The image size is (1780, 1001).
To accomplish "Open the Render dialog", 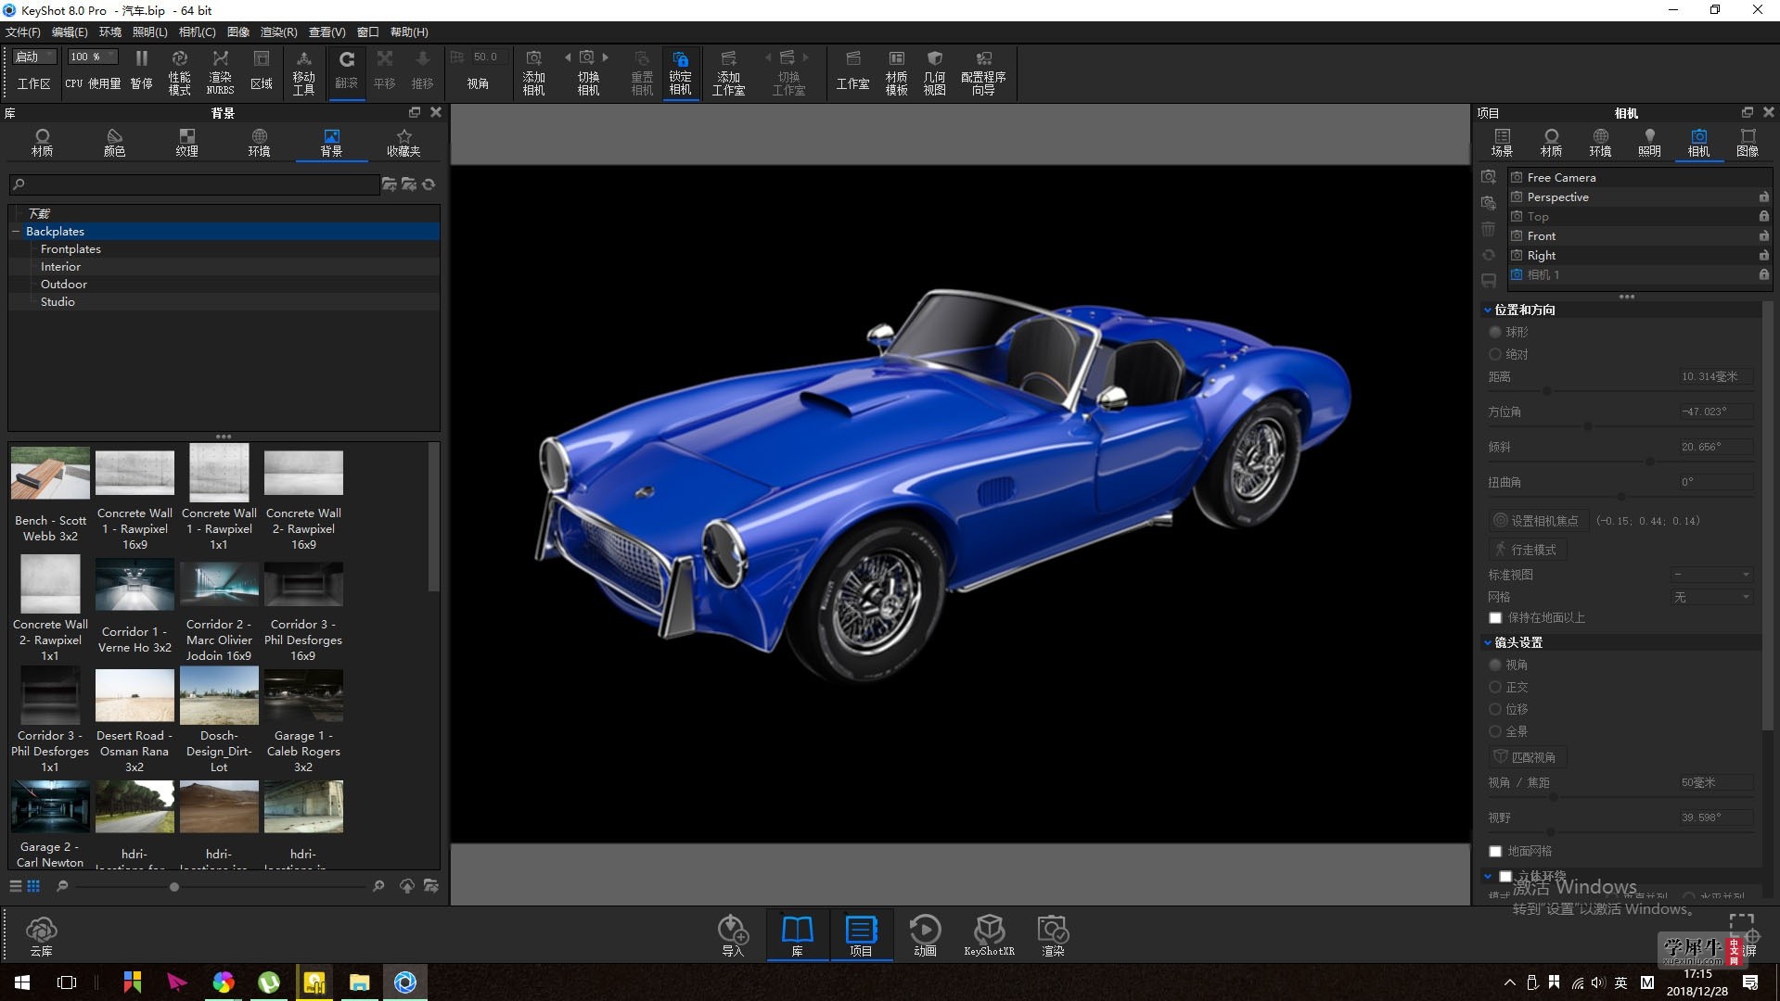I will pyautogui.click(x=1053, y=935).
